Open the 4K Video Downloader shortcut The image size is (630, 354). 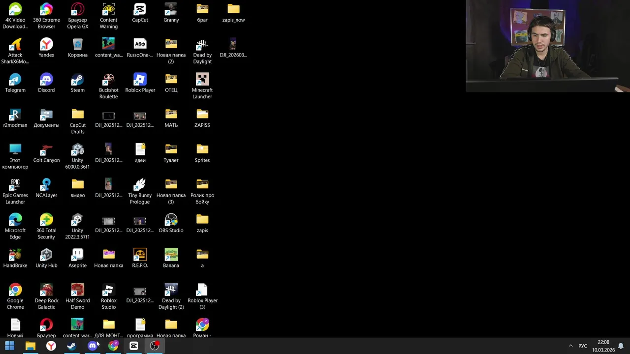[x=15, y=16]
